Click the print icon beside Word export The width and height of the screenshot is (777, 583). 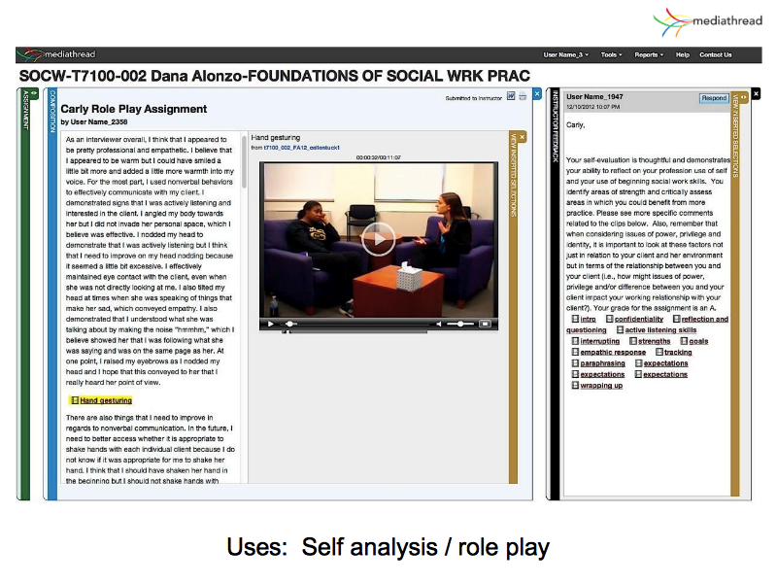coord(523,97)
